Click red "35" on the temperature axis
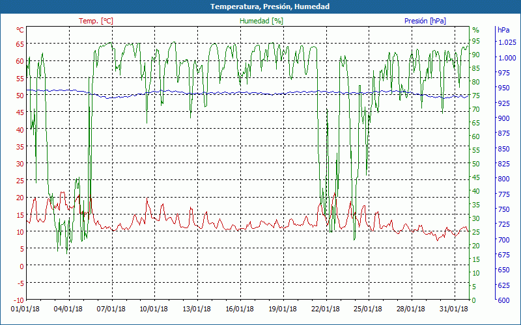Viewport: 521px width, 325px height. tap(20, 146)
